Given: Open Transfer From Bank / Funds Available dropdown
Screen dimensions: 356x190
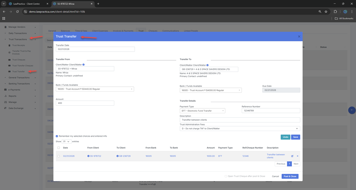Looking at the screenshot, I should click(95, 89).
